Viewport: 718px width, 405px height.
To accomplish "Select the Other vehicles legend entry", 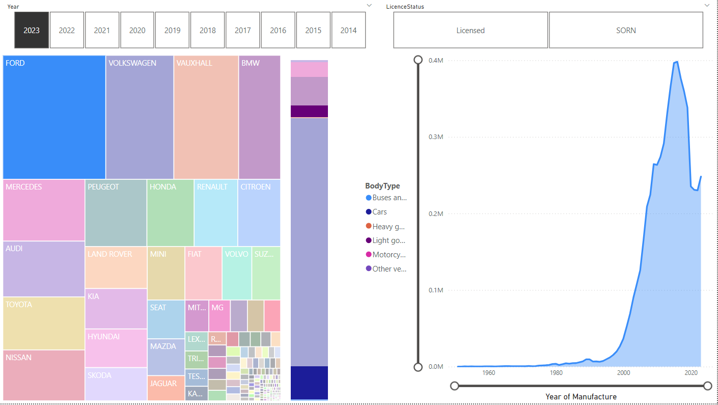I will (x=386, y=268).
